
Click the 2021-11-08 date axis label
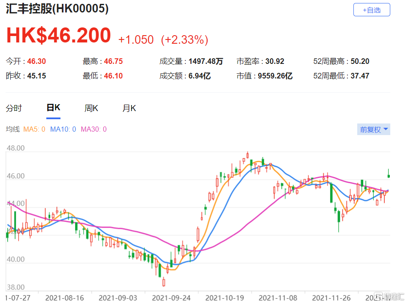click(278, 298)
